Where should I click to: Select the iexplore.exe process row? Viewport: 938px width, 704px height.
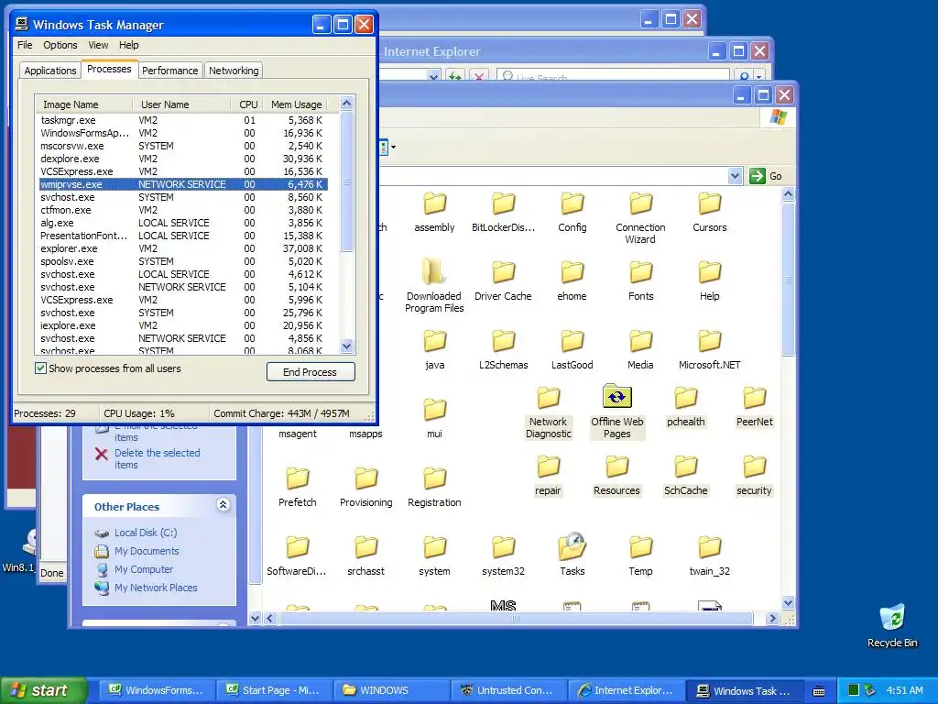click(182, 325)
